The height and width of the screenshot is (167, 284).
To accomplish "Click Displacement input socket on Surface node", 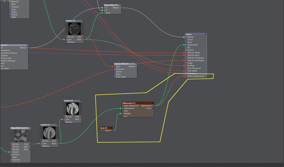I will pyautogui.click(x=186, y=45).
